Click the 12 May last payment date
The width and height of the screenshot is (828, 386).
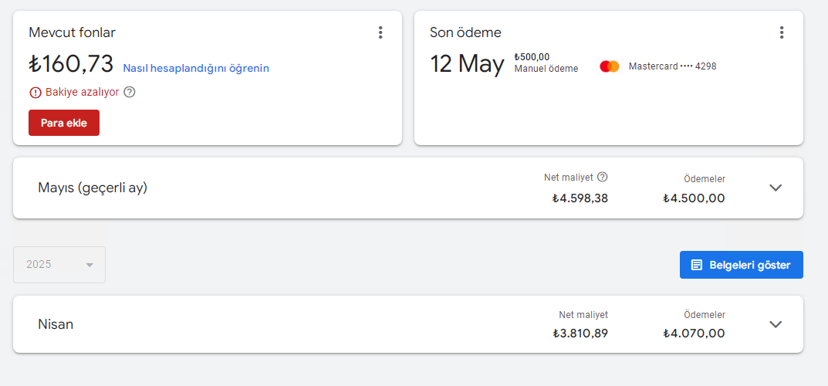[x=467, y=64]
